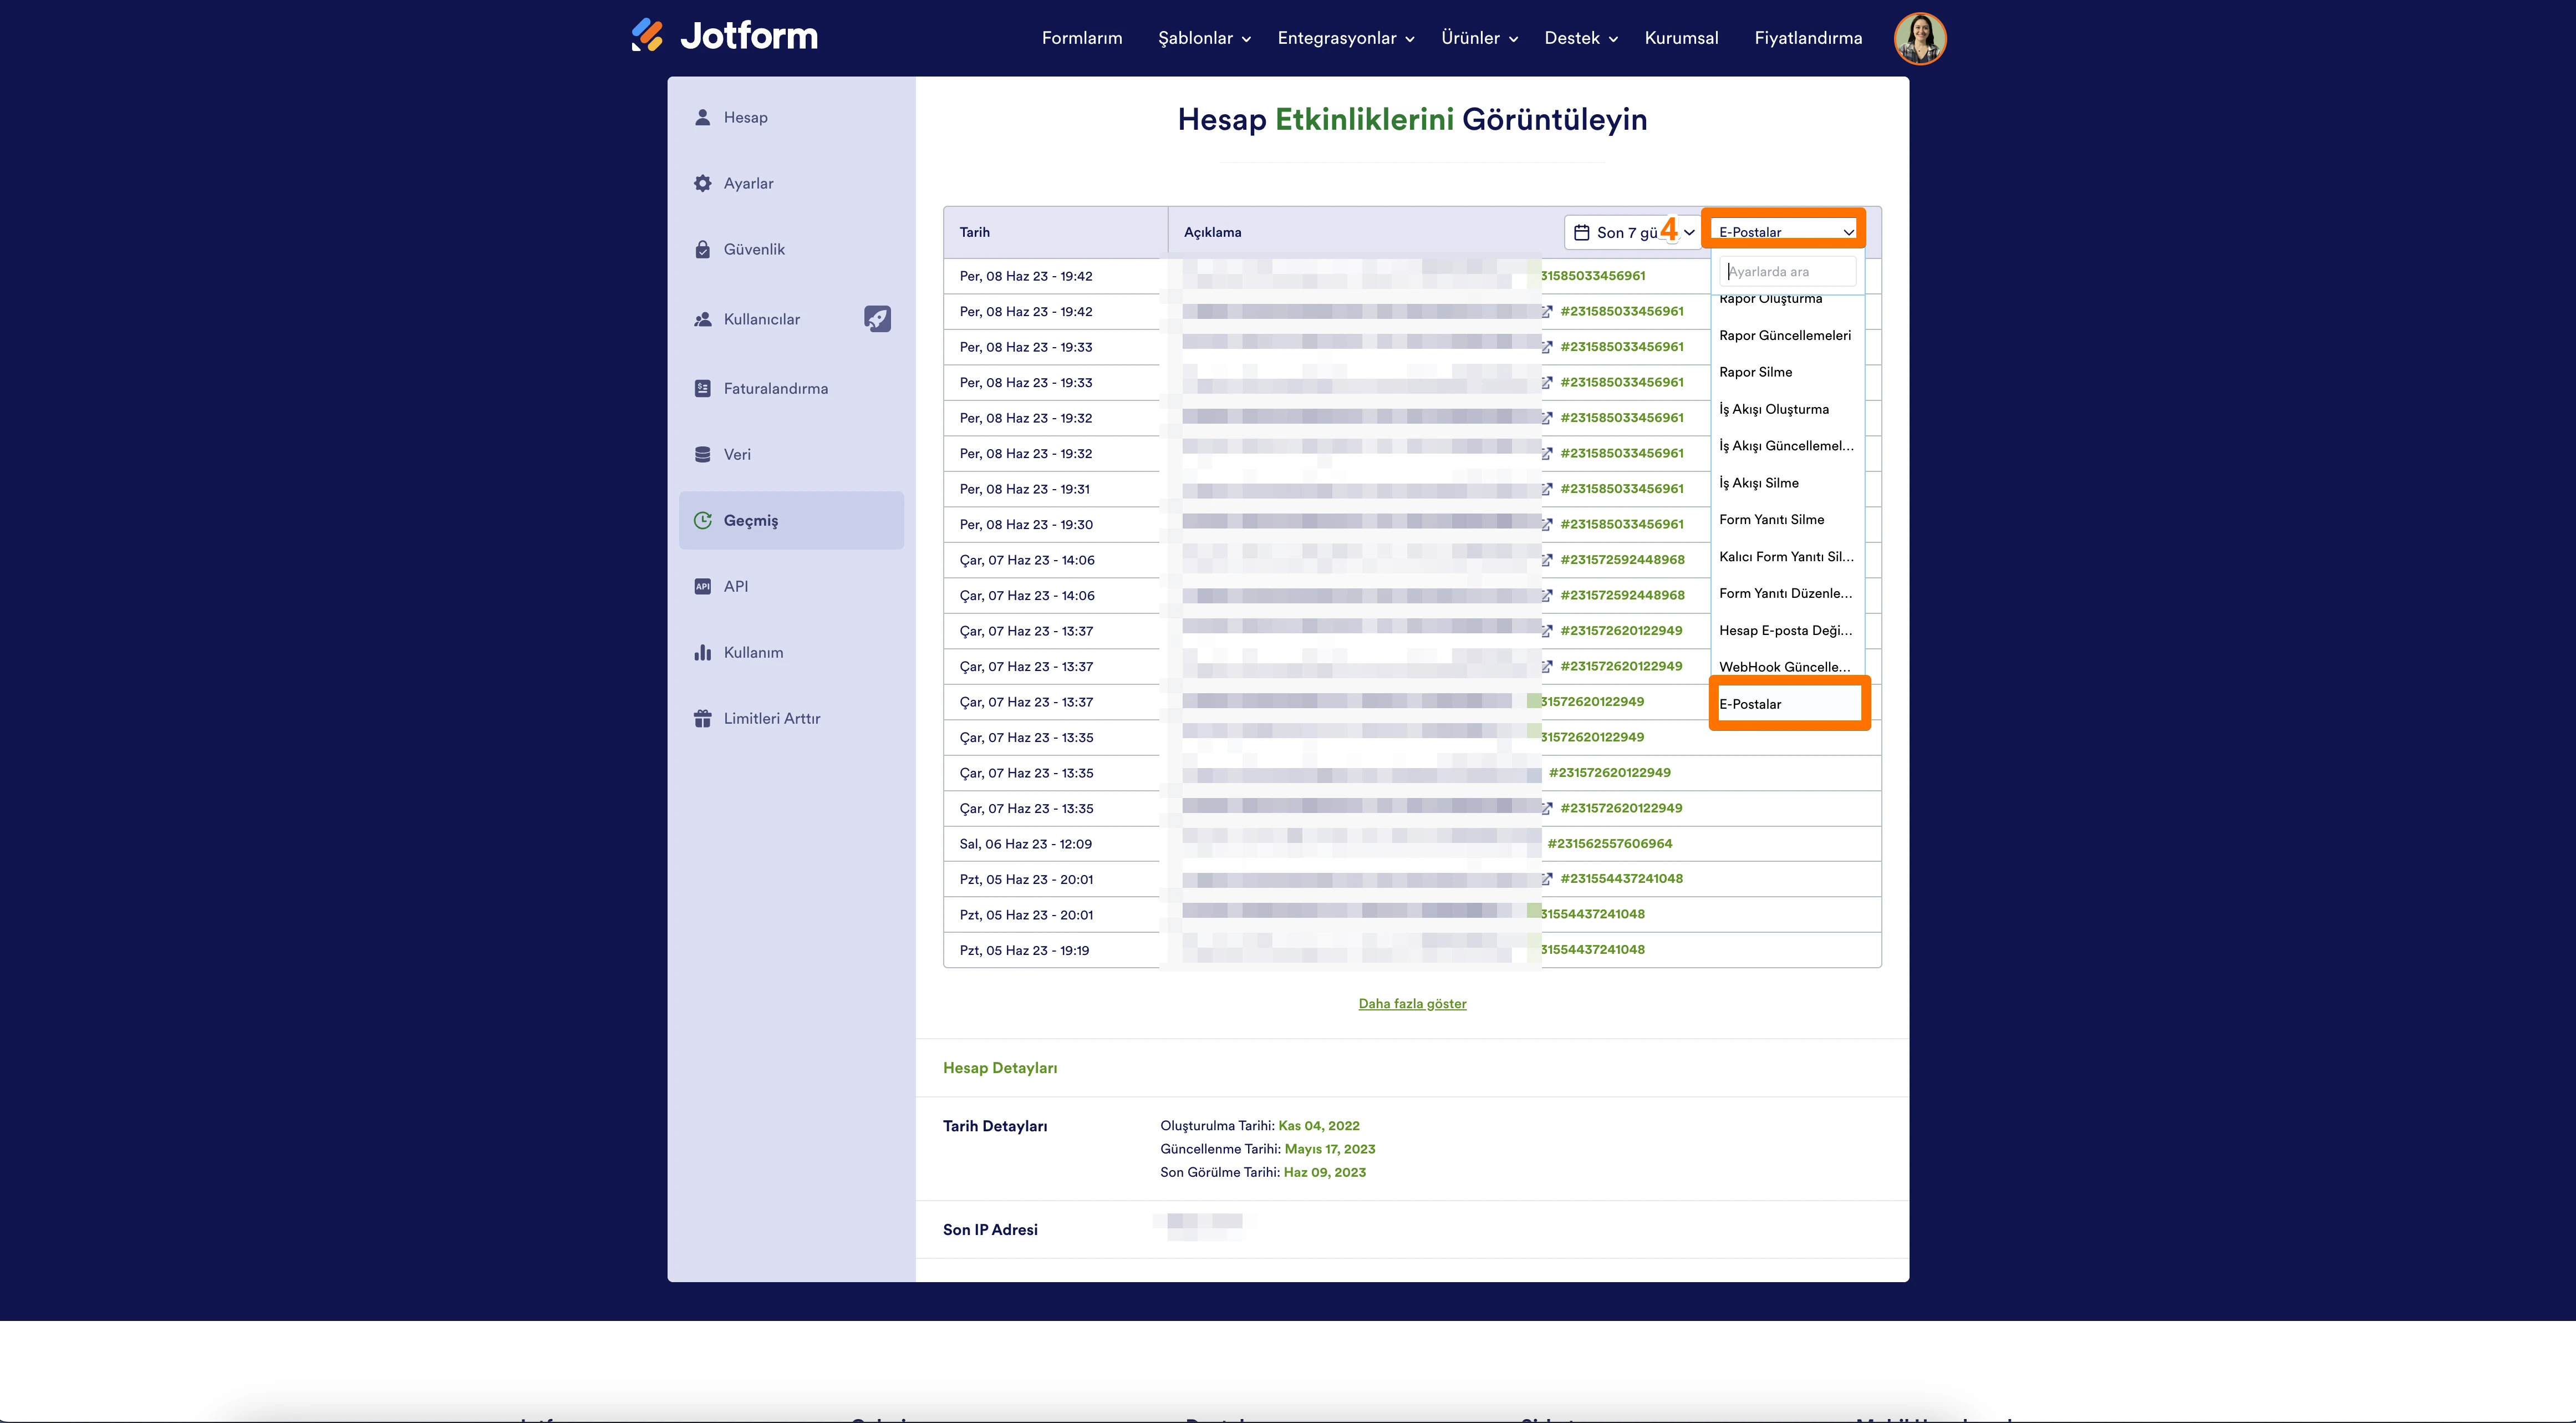This screenshot has height=1423, width=2576.
Task: Click the Ayarlarda ara search field
Action: (x=1789, y=271)
